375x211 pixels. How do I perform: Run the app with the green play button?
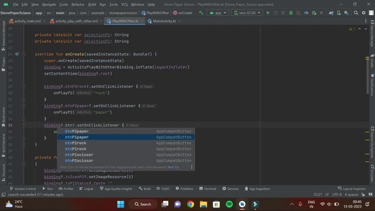(268, 13)
